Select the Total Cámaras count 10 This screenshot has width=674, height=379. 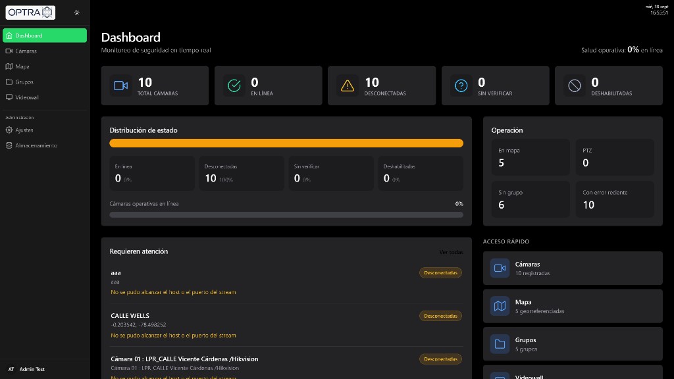145,82
